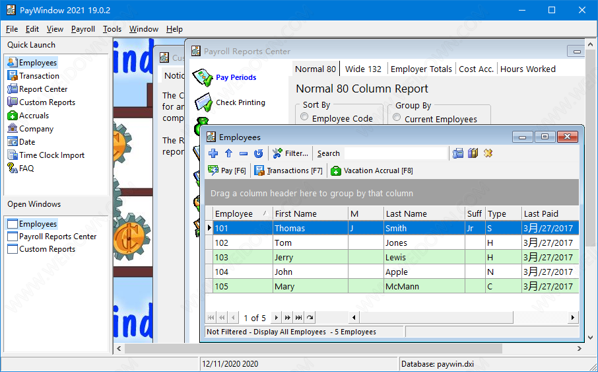
Task: Switch to Wide 132 tab
Action: [363, 69]
